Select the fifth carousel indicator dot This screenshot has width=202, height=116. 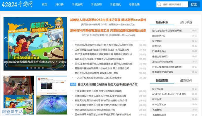(43, 68)
